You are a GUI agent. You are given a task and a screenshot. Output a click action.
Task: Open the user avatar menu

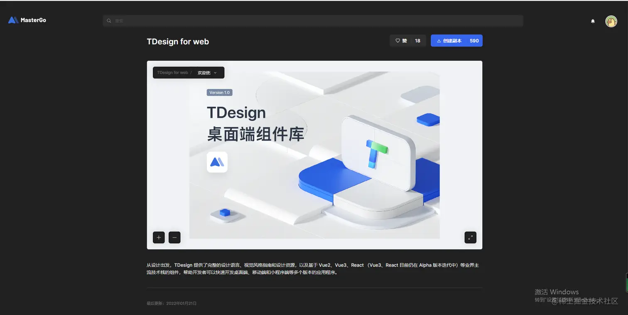tap(611, 21)
